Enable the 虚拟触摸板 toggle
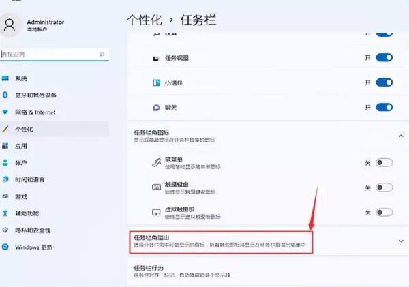Image resolution: width=409 pixels, height=287 pixels. tap(384, 212)
